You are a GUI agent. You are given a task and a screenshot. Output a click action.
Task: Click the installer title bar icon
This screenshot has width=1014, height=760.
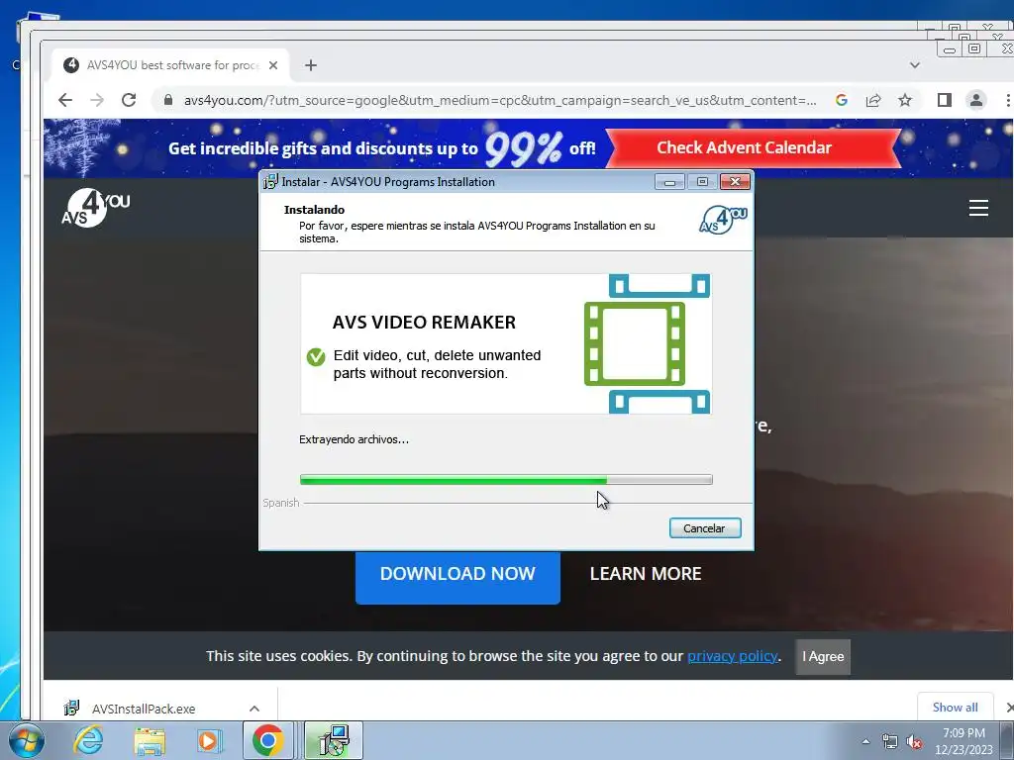270,182
